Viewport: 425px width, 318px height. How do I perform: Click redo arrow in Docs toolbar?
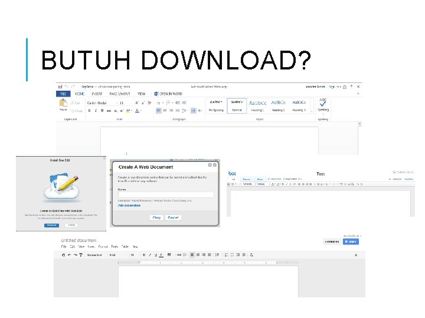[x=75, y=255]
